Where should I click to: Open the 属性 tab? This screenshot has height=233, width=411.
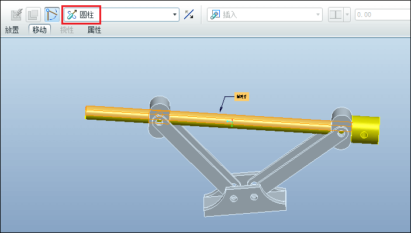point(94,30)
